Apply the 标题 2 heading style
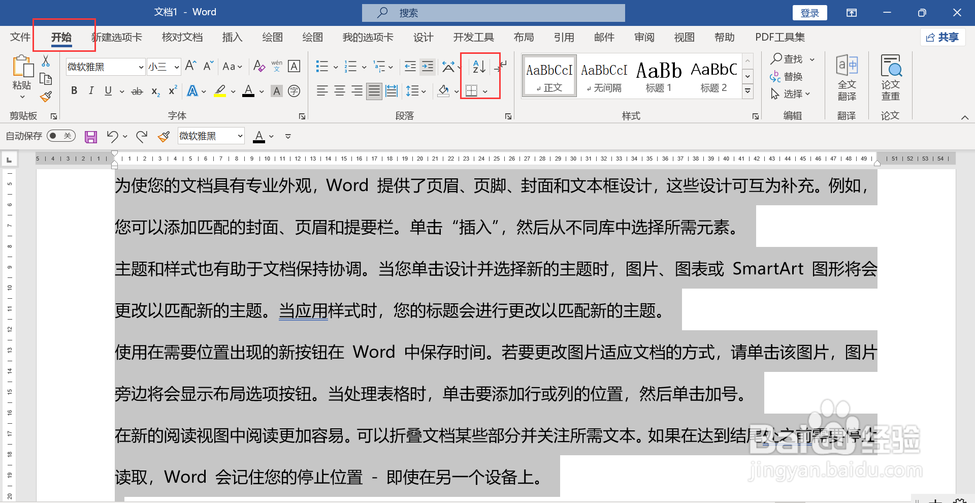The width and height of the screenshot is (975, 503). (x=713, y=75)
